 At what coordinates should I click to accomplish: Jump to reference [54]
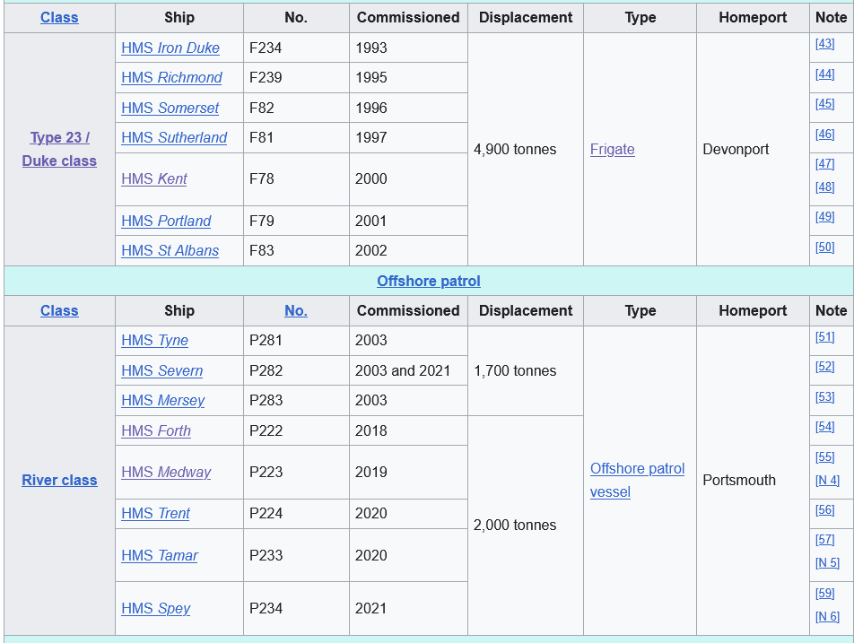pos(824,426)
